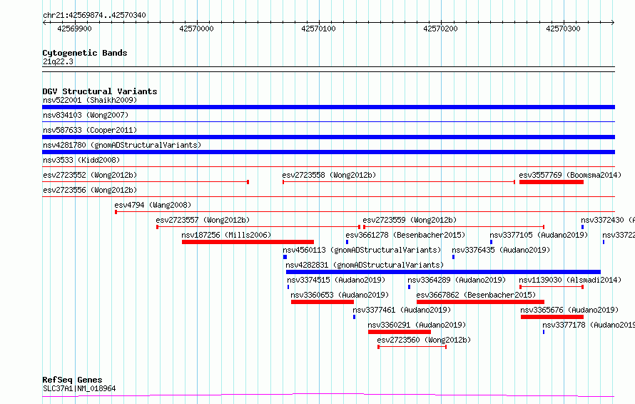Click the chr21:42569874..42570340 coordinates label
Image resolution: width=635 pixels, height=404 pixels.
[x=94, y=15]
